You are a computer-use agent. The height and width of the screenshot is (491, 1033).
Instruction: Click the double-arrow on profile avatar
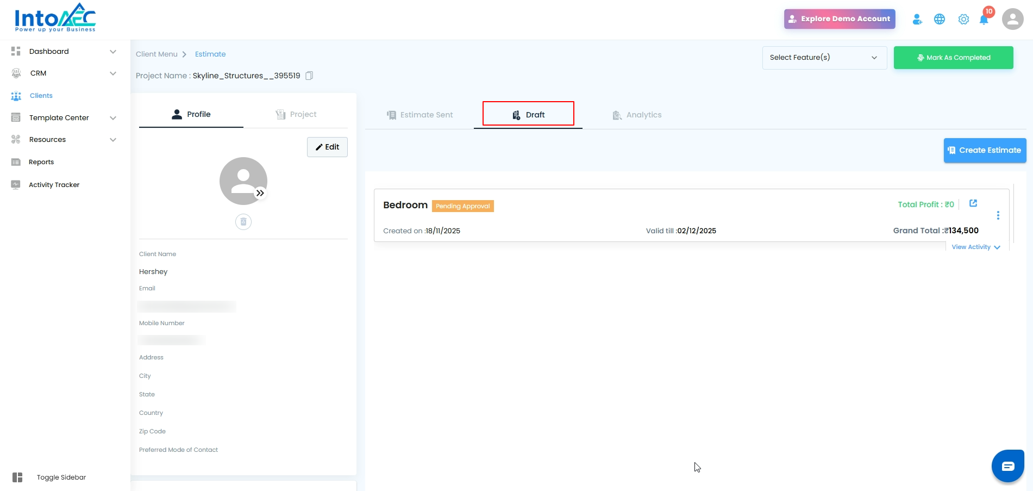(260, 193)
